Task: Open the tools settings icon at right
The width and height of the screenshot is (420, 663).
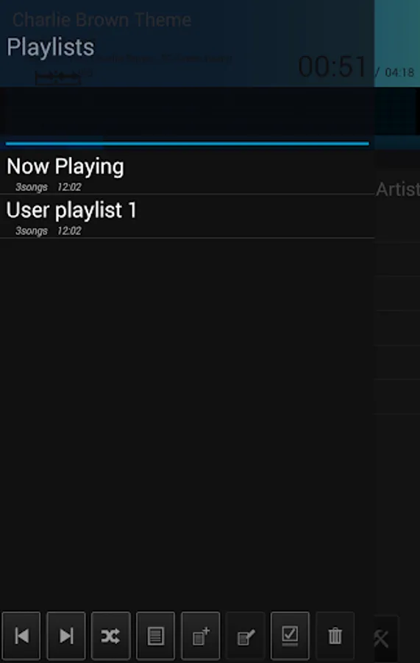Action: pos(383,639)
